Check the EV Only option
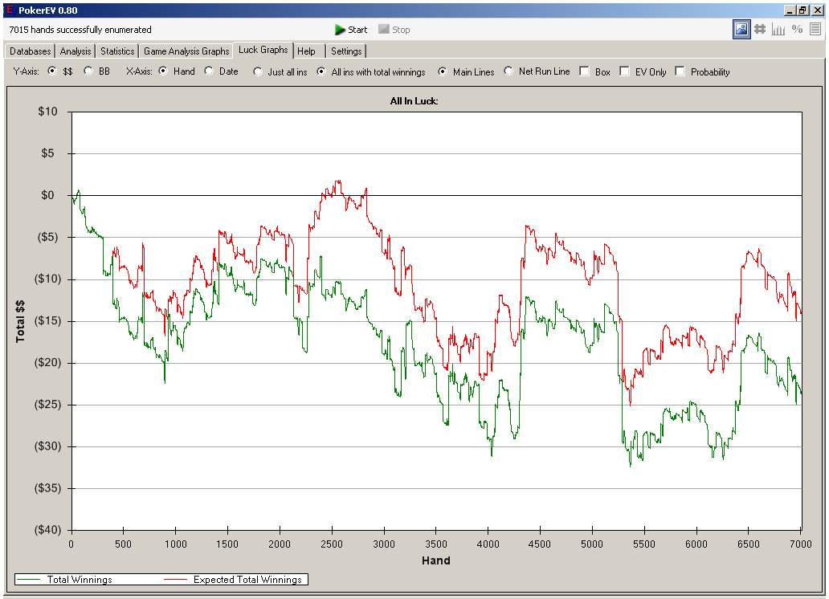Screen dimensions: 829x599 (624, 71)
